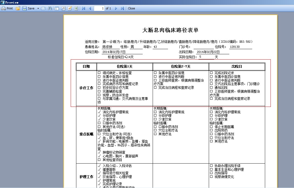Viewport: 294px width, 188px height.
Task: Open a report file with the folder icon
Action: click(x=18, y=8)
